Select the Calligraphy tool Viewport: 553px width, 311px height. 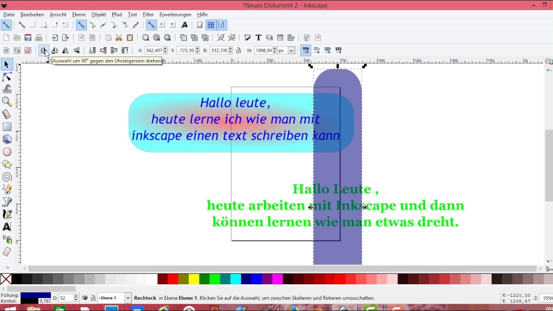click(6, 214)
